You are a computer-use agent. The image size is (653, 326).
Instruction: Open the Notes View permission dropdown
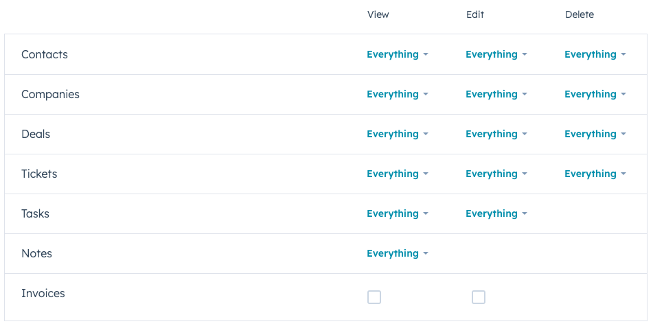click(x=398, y=253)
